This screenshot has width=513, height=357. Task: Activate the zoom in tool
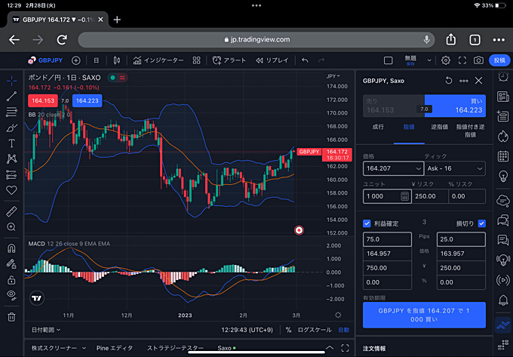[11, 227]
